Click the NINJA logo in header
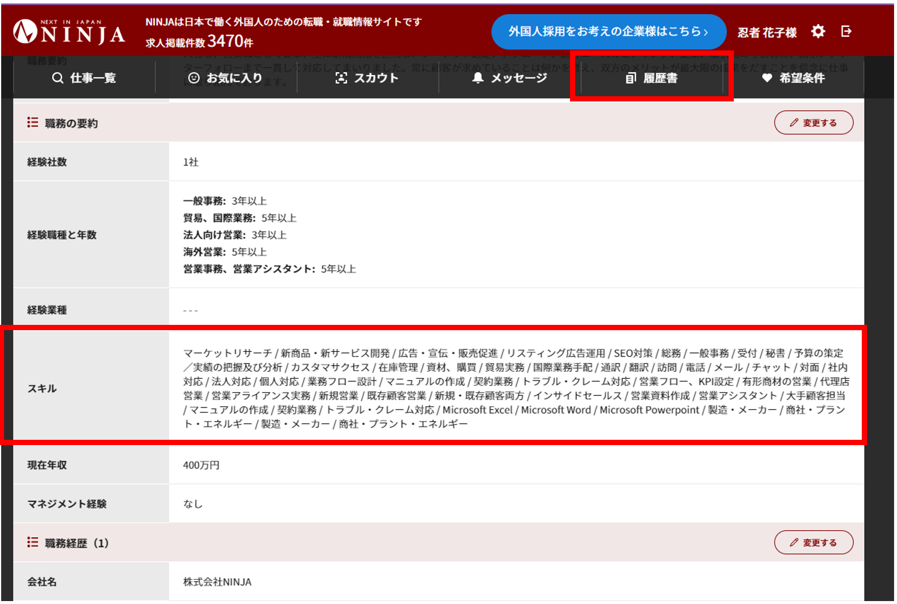Image resolution: width=897 pixels, height=604 pixels. pyautogui.click(x=69, y=32)
